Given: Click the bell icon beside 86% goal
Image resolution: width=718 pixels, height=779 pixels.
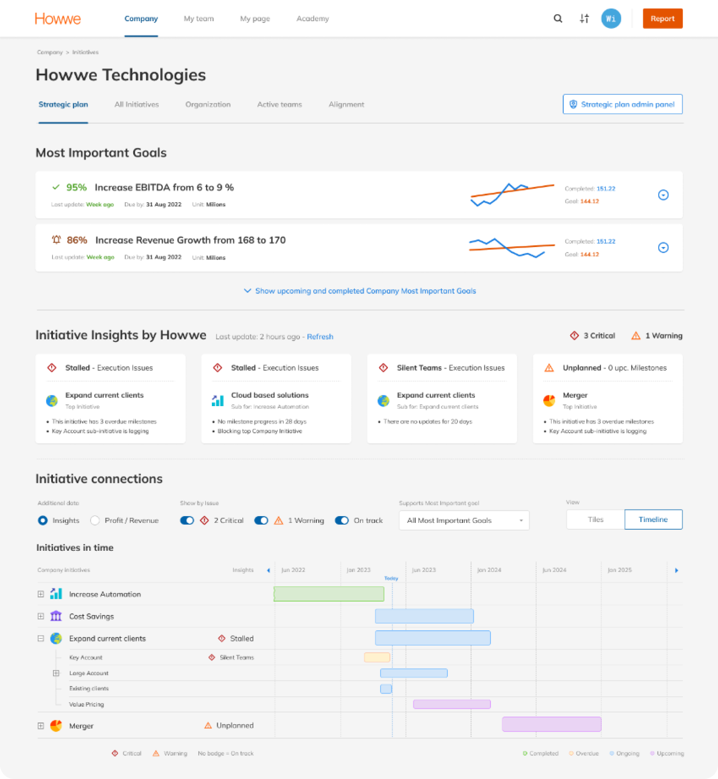Looking at the screenshot, I should click(56, 239).
